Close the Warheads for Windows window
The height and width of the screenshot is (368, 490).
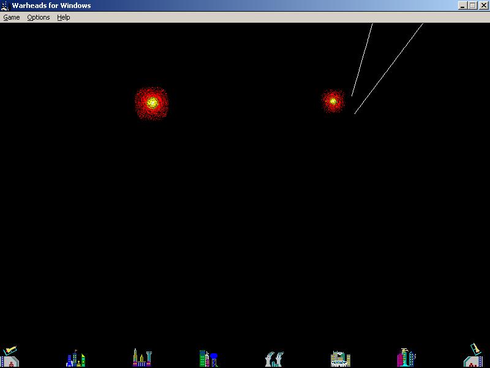[483, 6]
